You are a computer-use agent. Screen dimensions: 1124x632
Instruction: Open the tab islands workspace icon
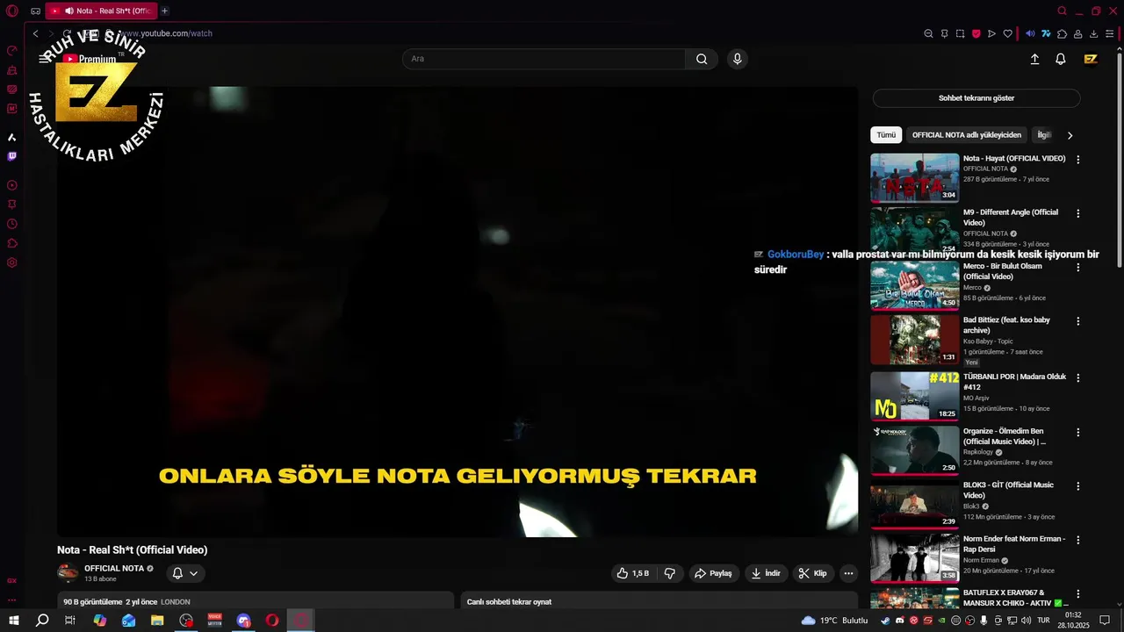pyautogui.click(x=35, y=11)
